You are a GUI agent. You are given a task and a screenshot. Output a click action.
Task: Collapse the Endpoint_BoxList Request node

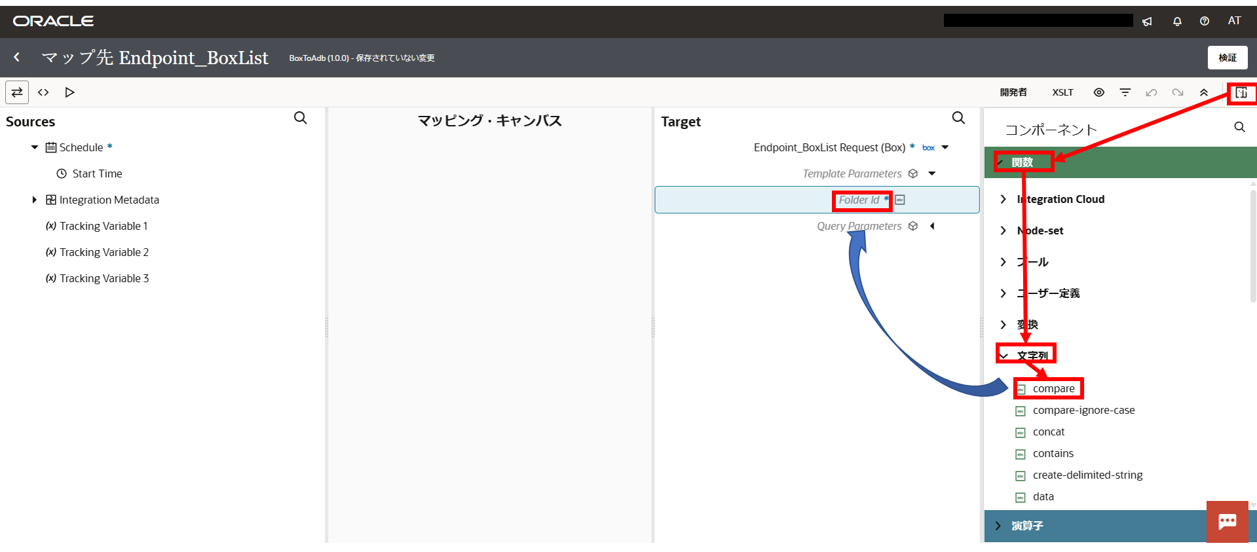[x=945, y=147]
